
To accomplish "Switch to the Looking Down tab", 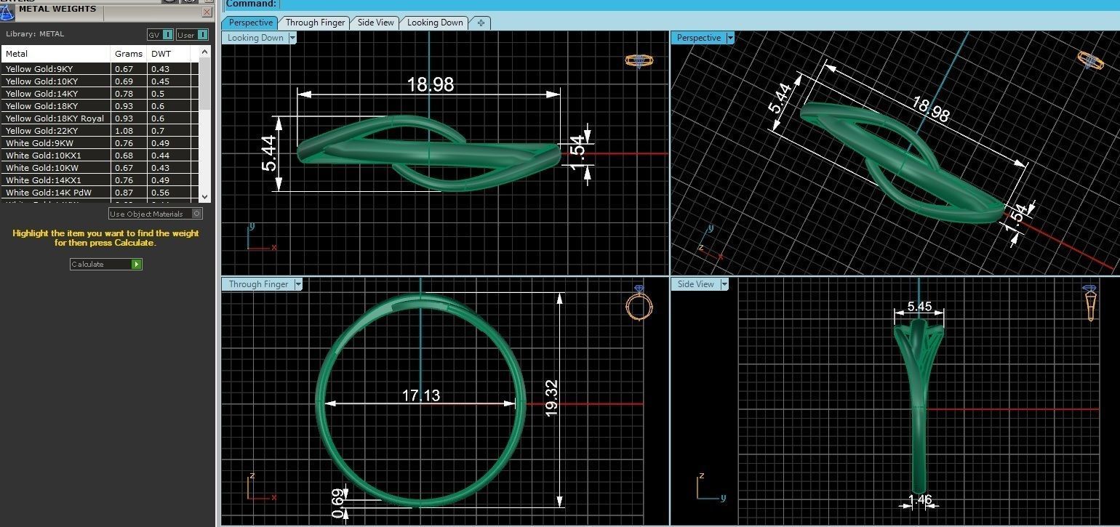I will pos(435,23).
